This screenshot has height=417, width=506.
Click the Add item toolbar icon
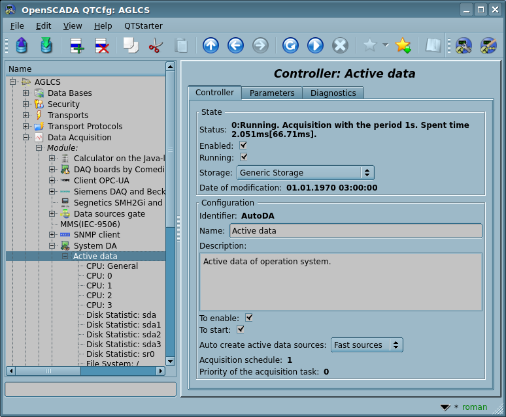77,46
